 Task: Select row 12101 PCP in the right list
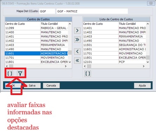(114, 62)
